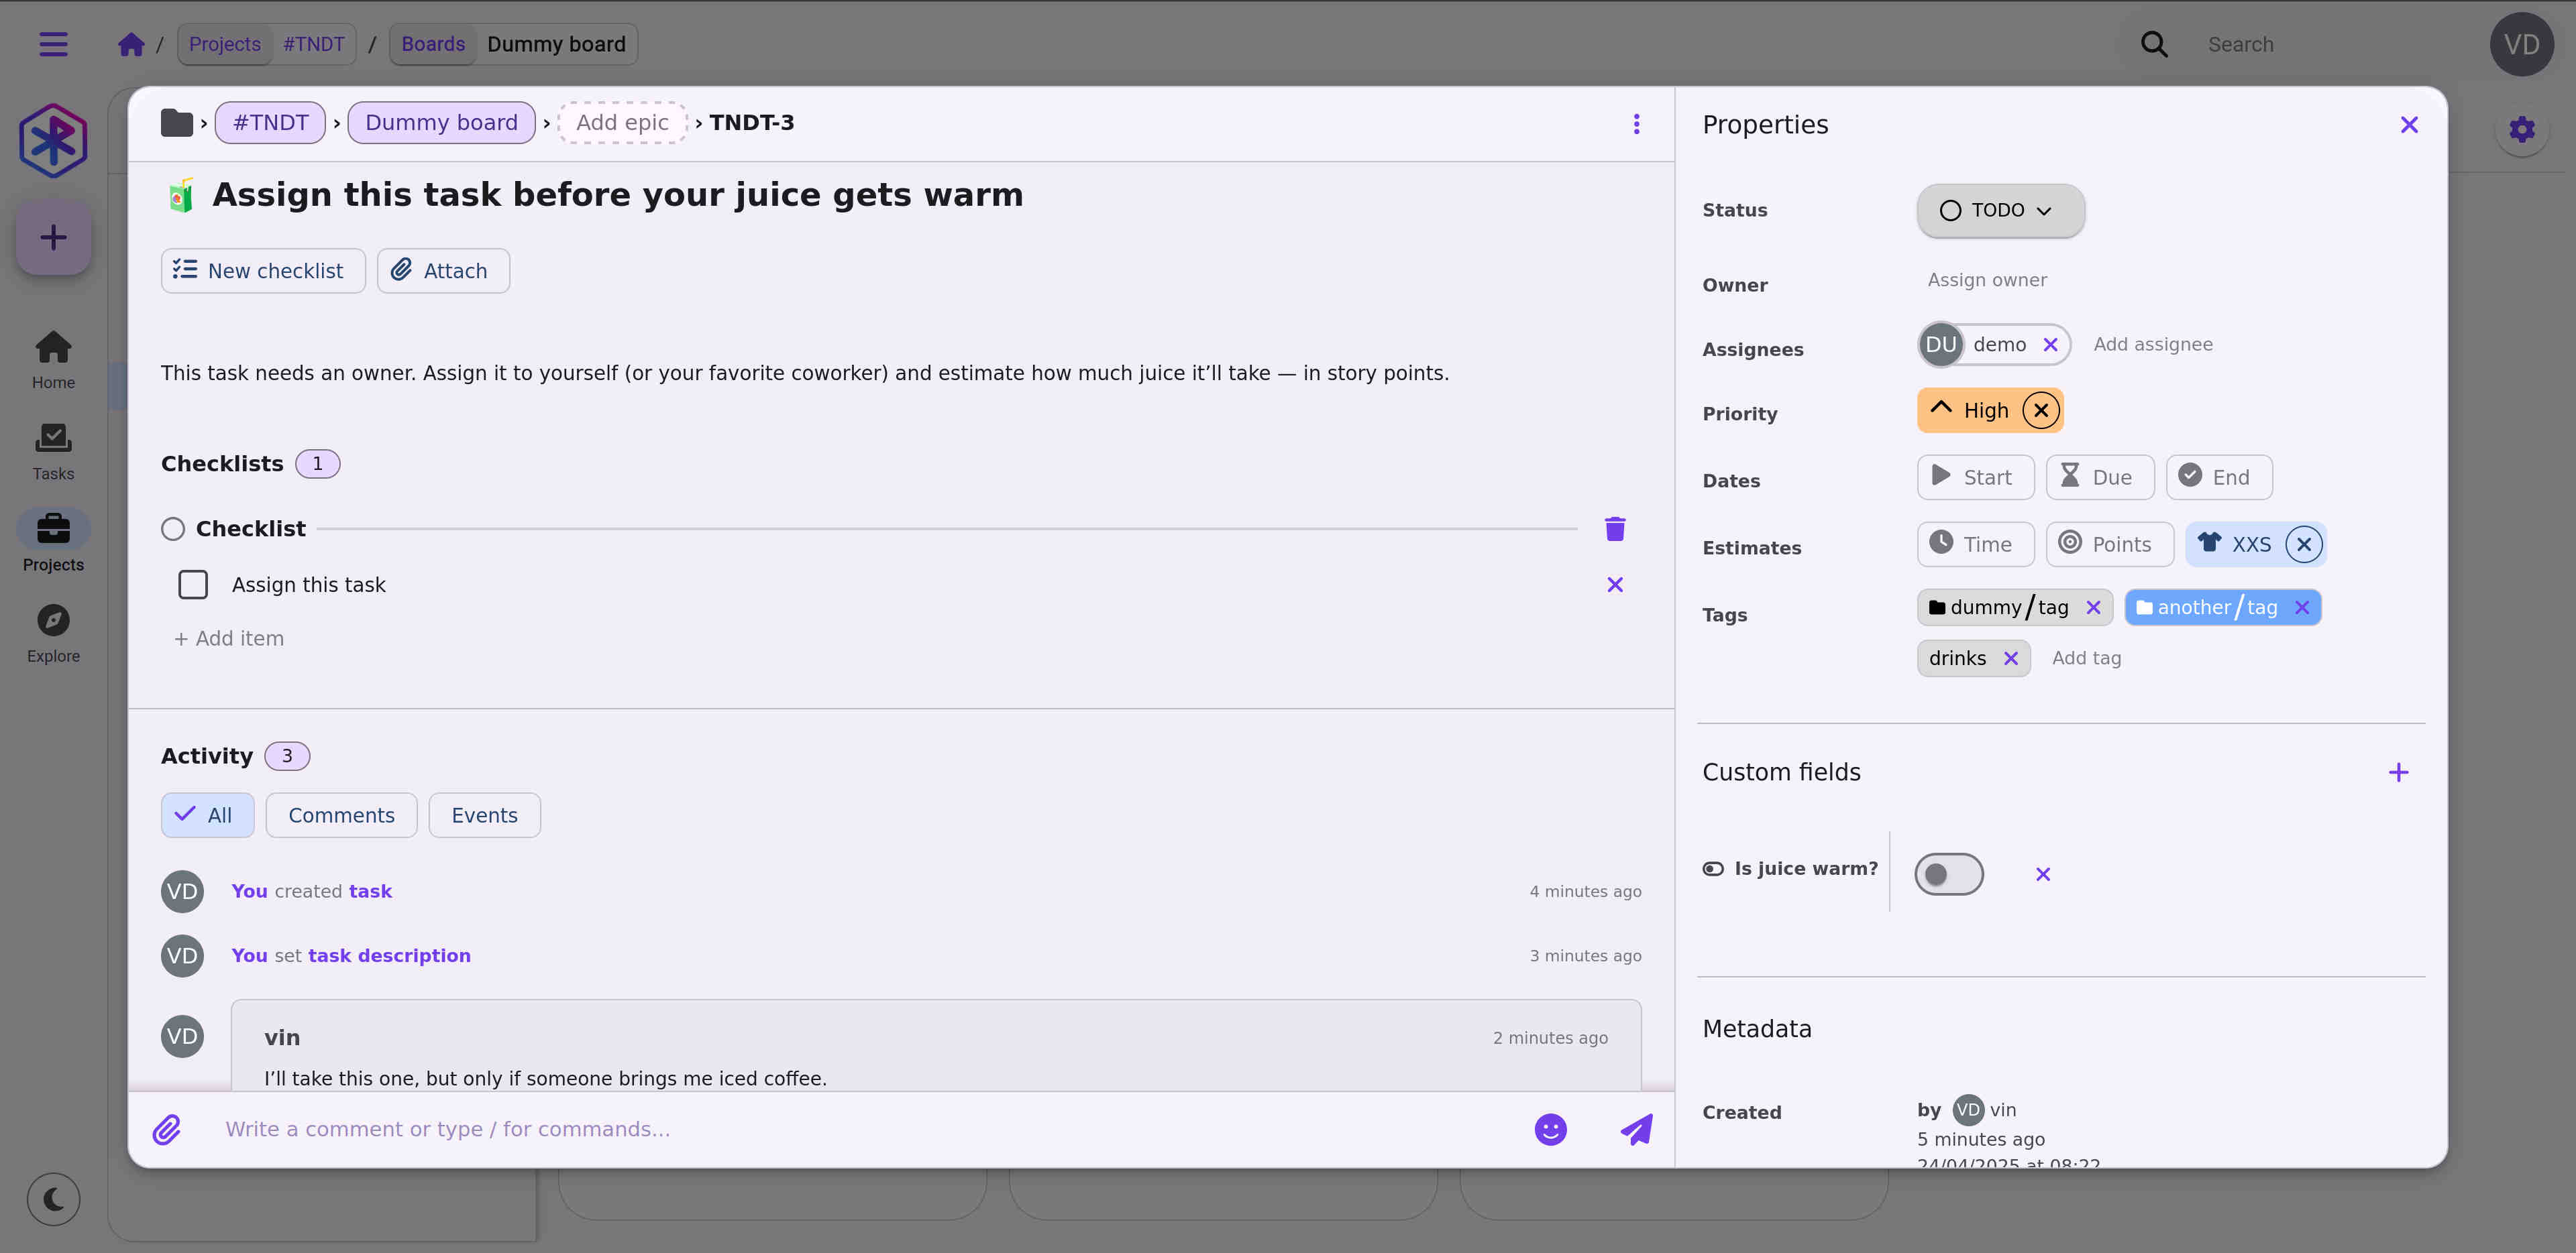Go to the home breadcrumb icon
2576x1253 pixels.
coord(131,44)
